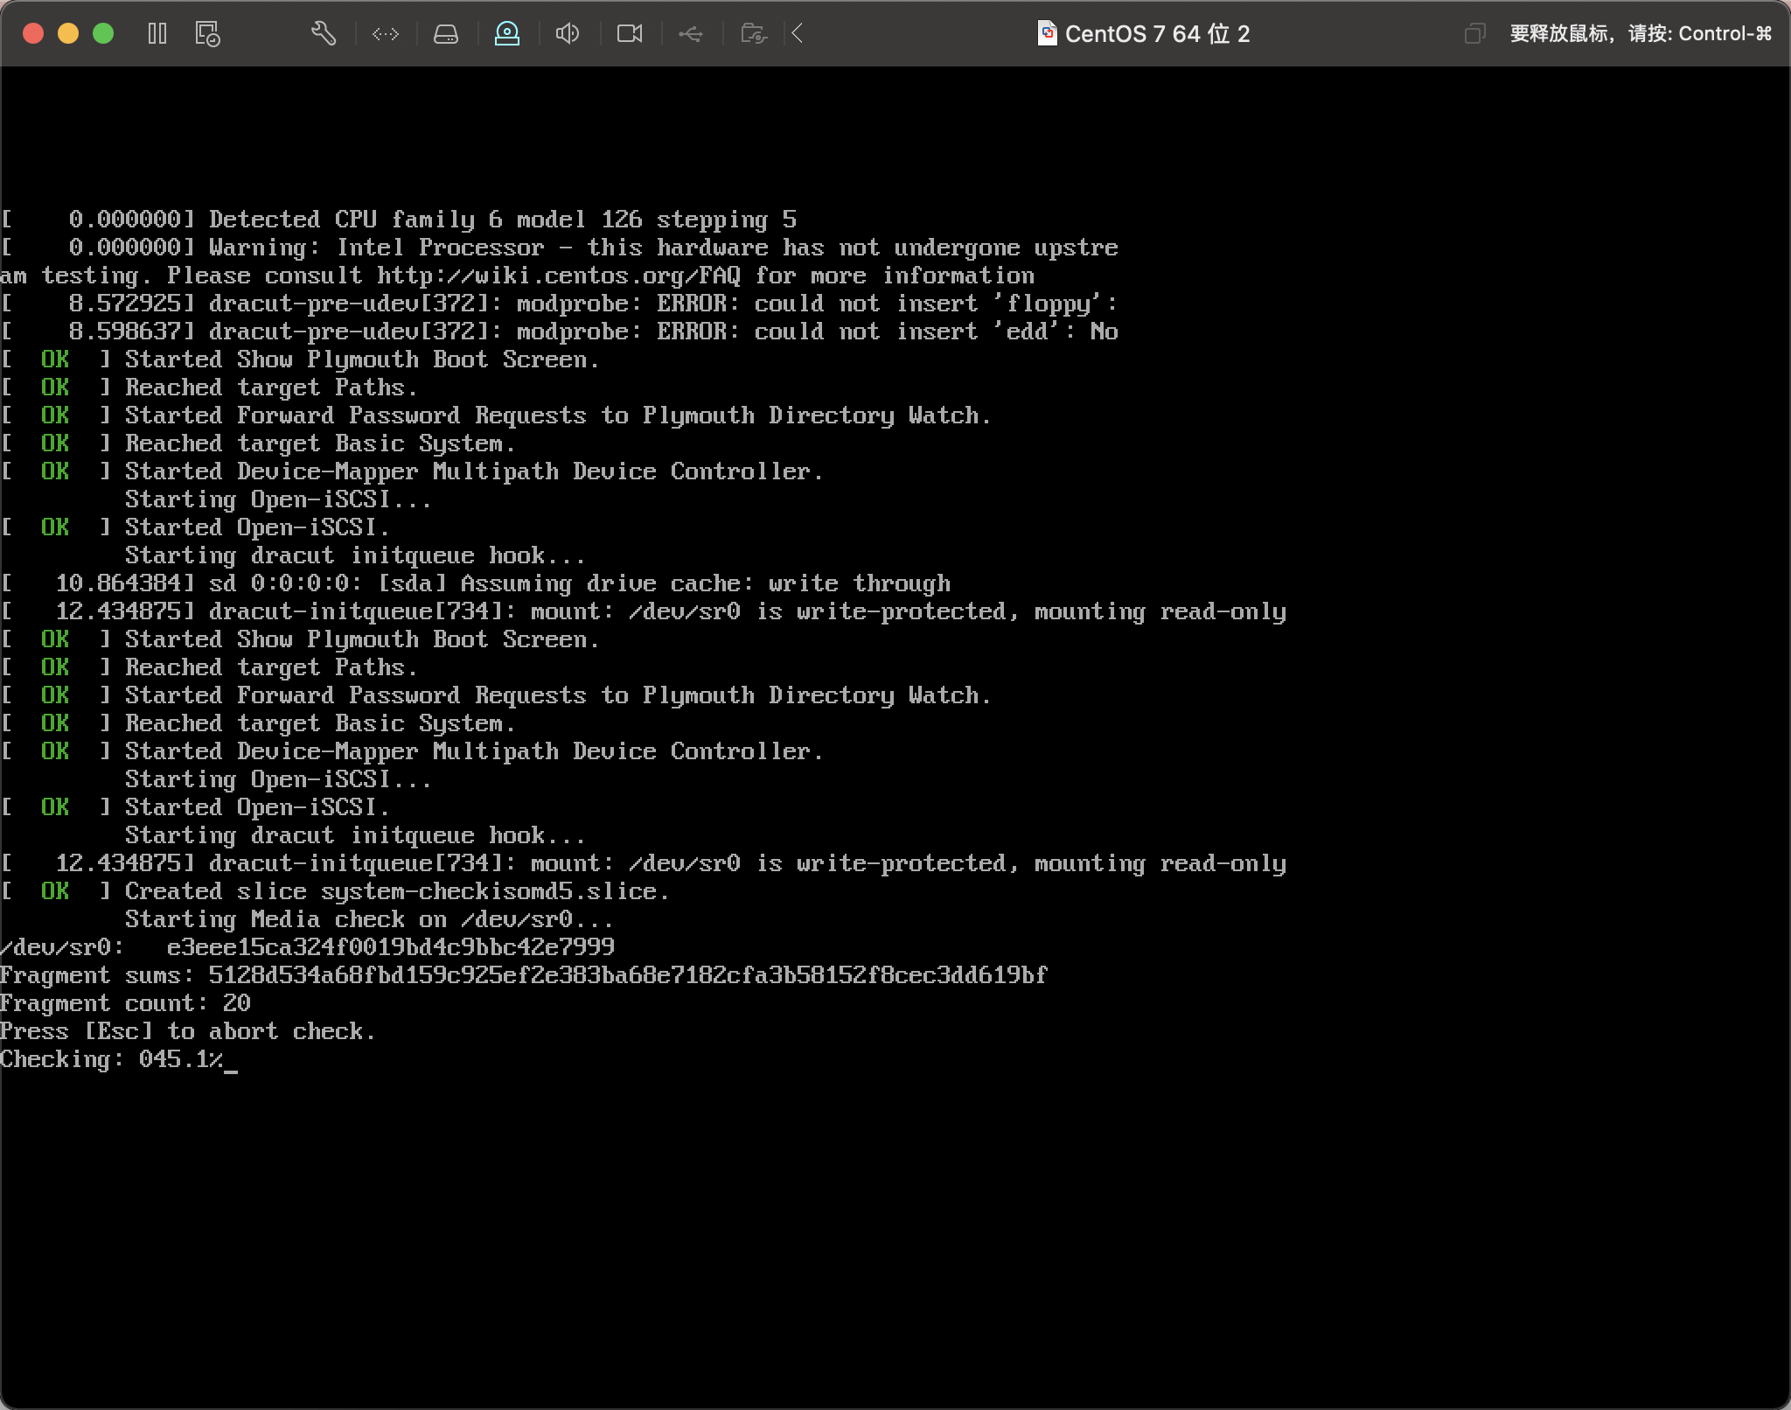The image size is (1791, 1410).
Task: Collapse toolbar with left chevron
Action: pos(798,34)
